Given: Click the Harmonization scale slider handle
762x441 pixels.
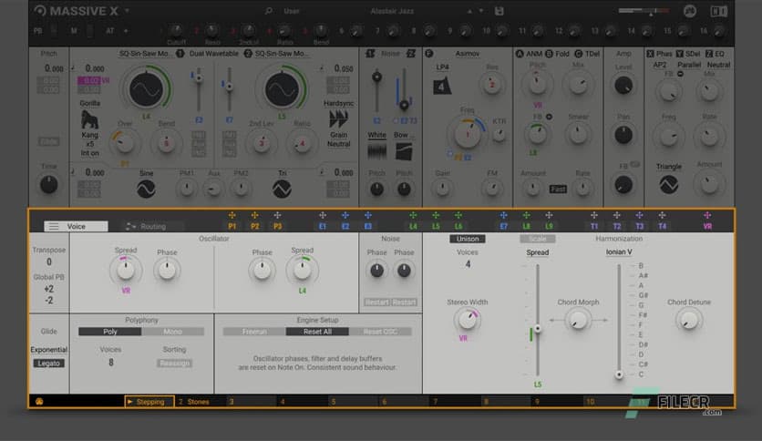Looking at the screenshot, I should pos(619,374).
